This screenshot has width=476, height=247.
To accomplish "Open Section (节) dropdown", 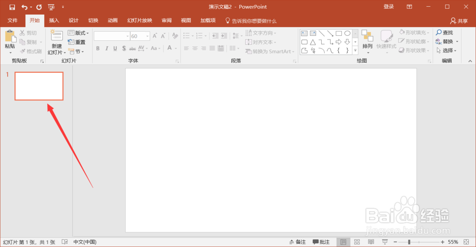I will tap(76, 51).
